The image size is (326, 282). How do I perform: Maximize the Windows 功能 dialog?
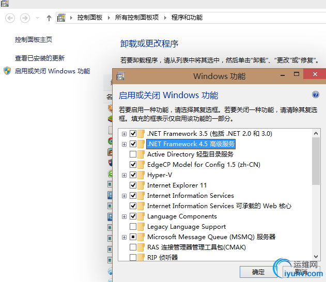point(297,74)
